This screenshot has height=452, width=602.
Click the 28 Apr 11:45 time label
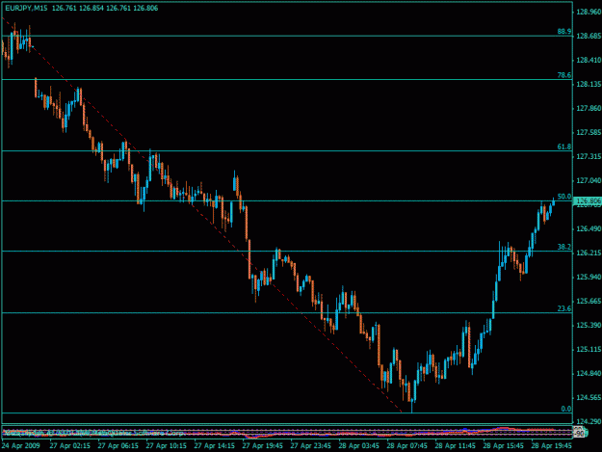[x=456, y=446]
